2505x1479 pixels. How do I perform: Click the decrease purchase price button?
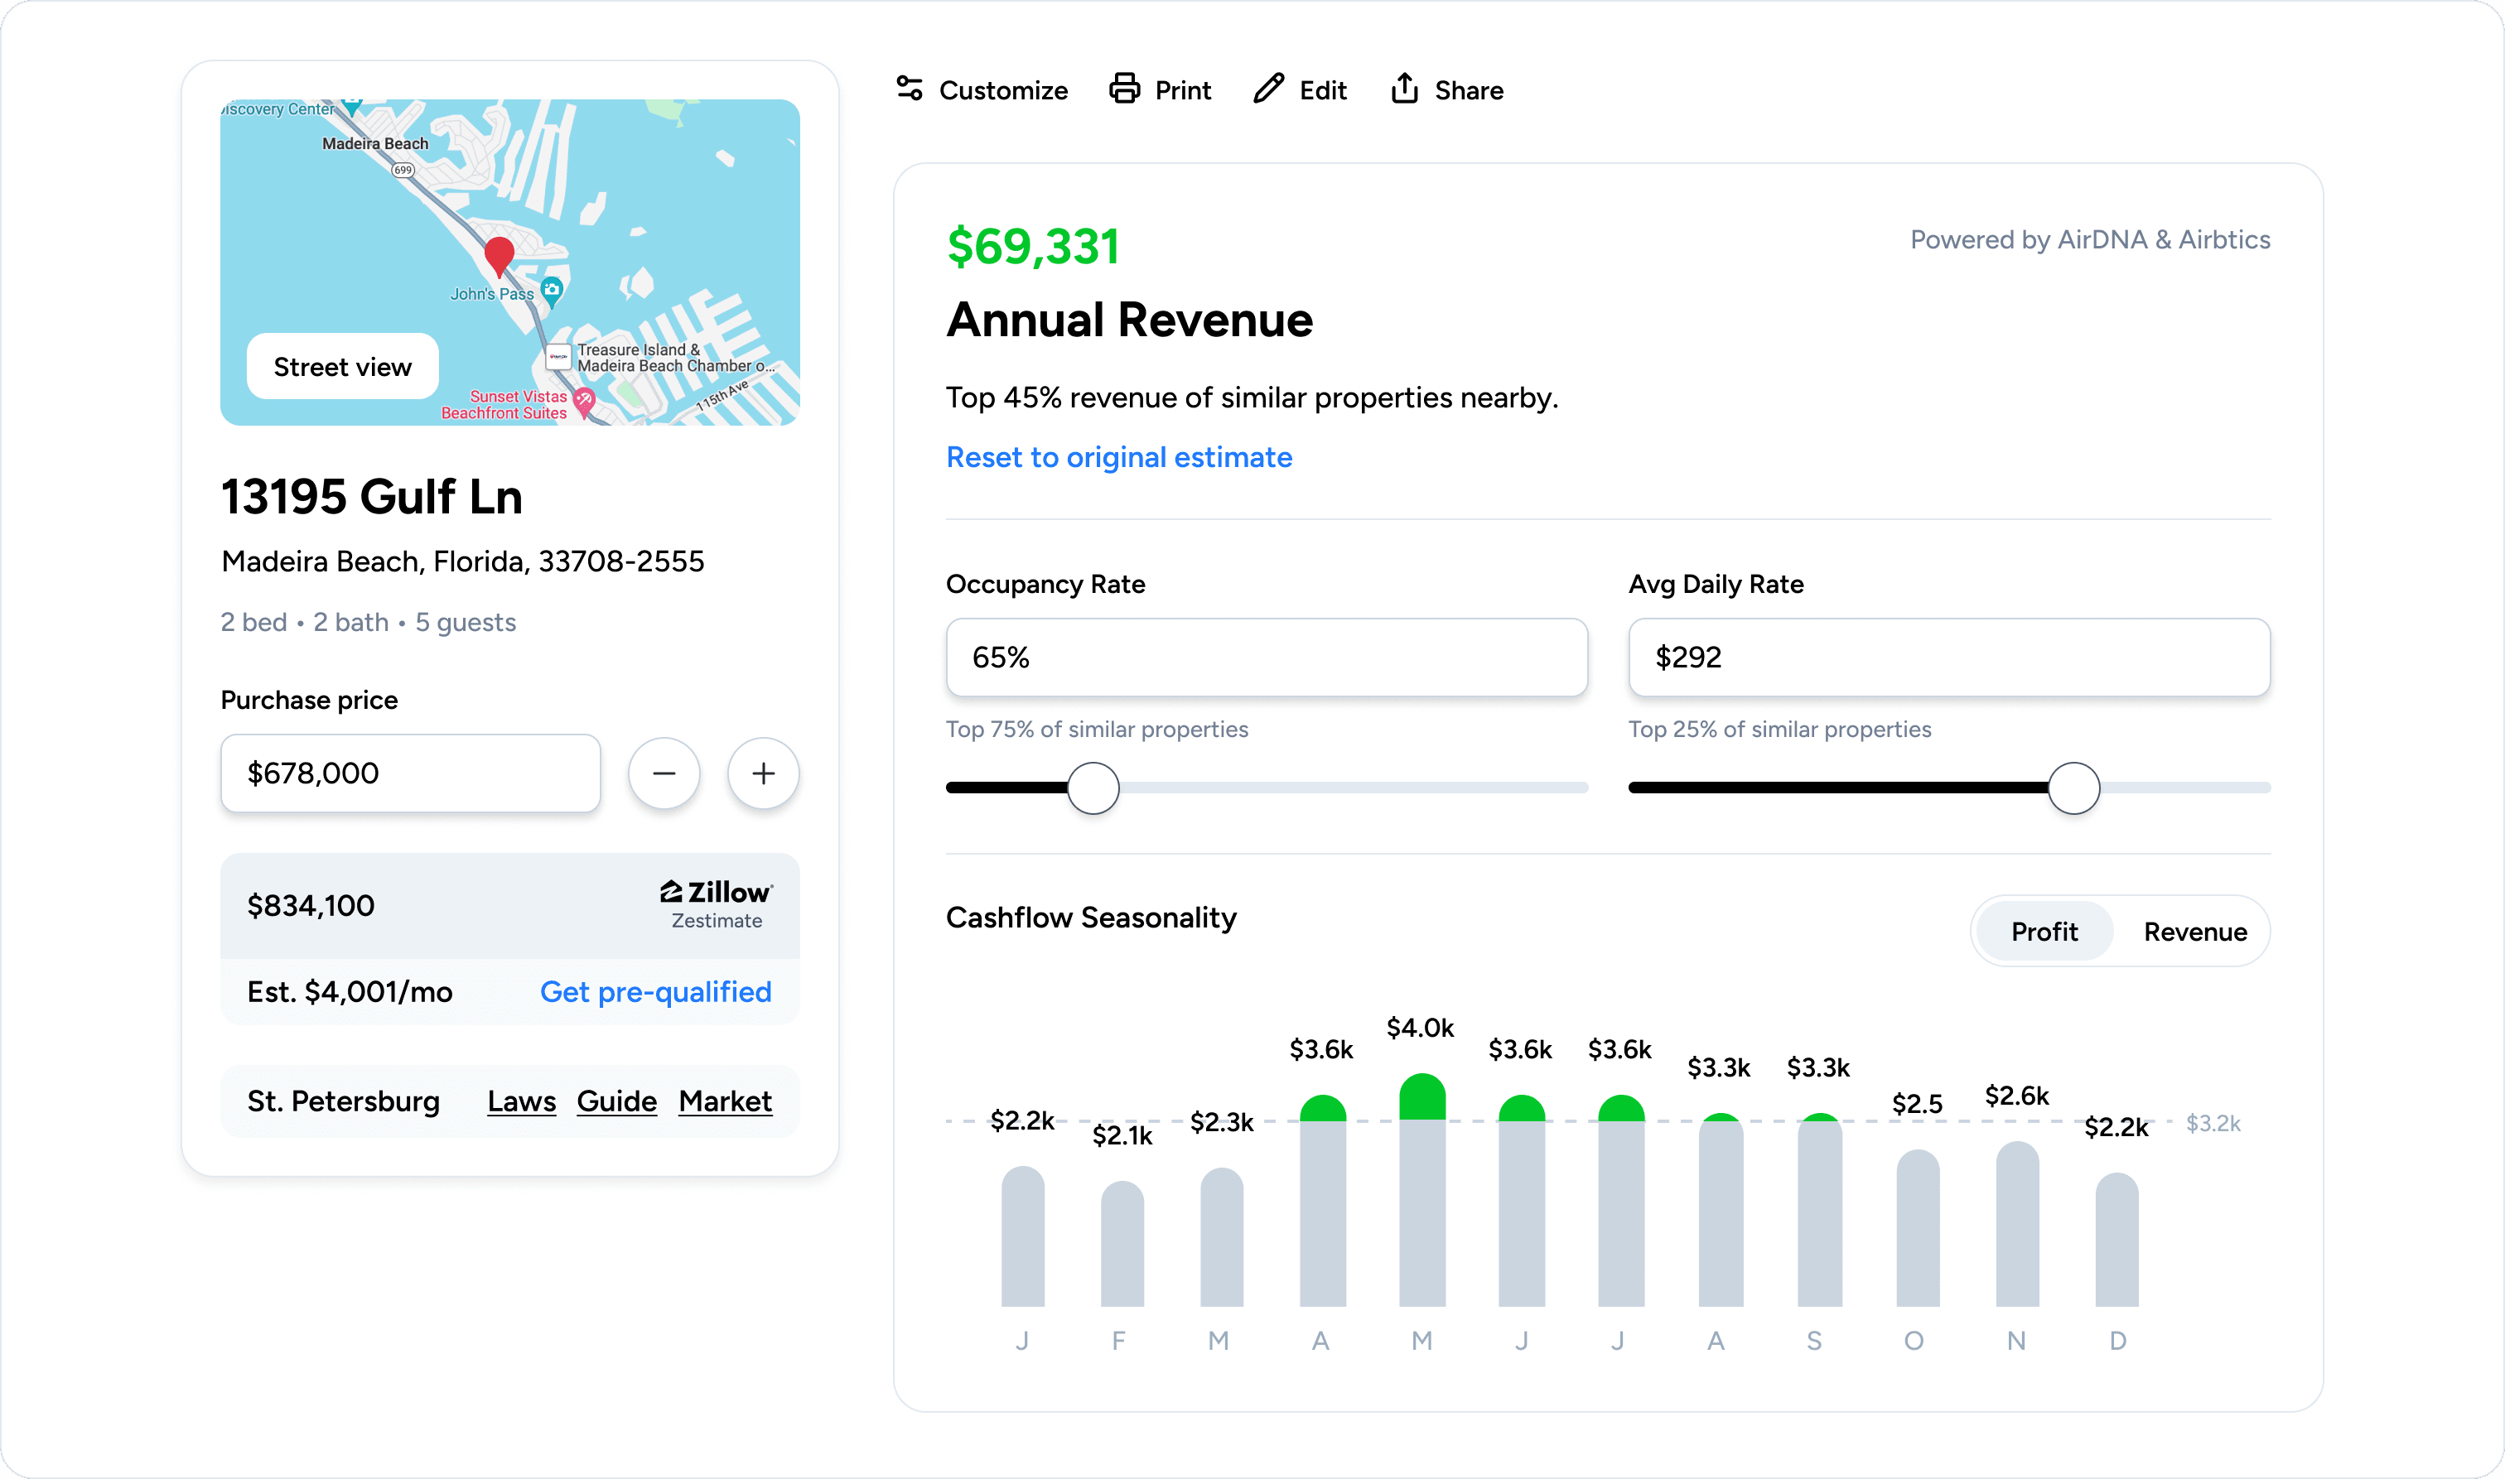point(665,771)
